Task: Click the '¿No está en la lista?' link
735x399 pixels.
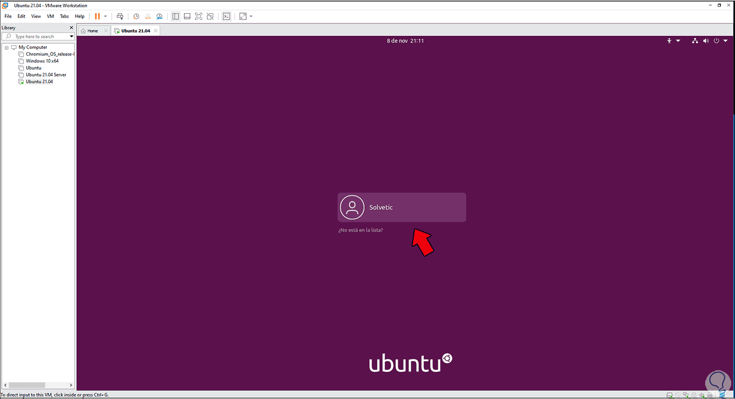Action: (x=361, y=230)
